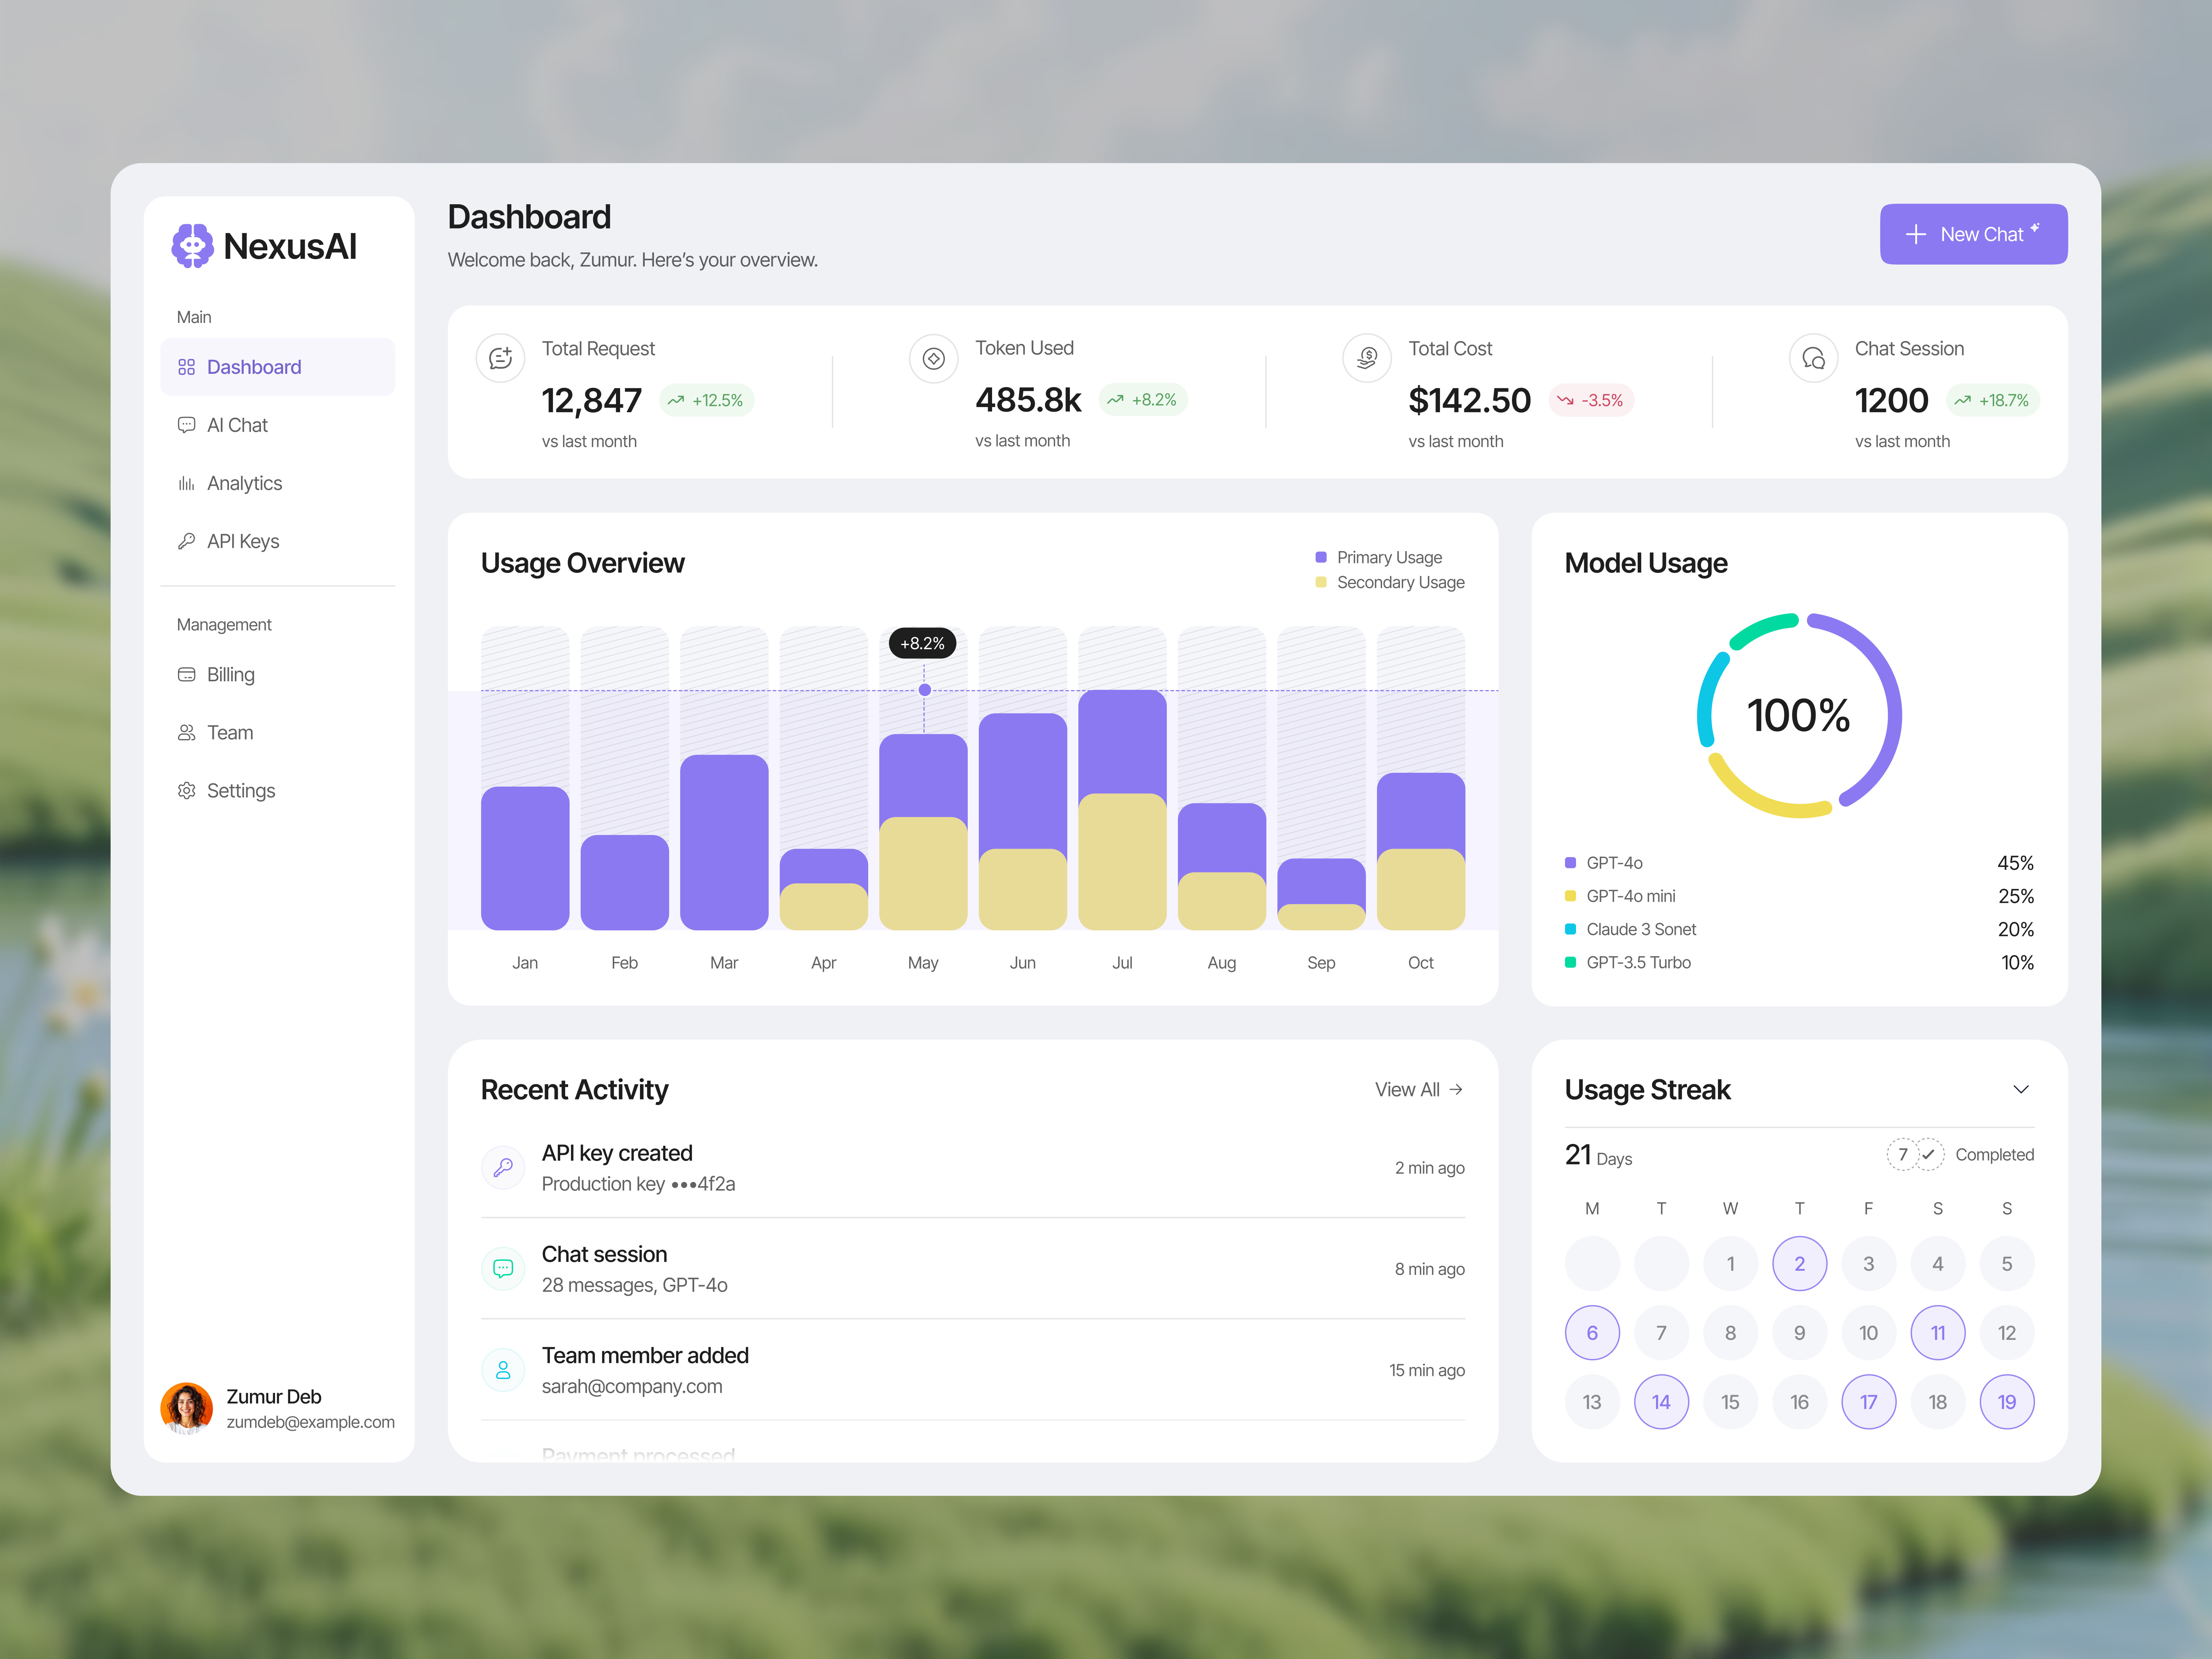This screenshot has width=2212, height=1659.
Task: Click the Oct bar in Usage Overview
Action: pyautogui.click(x=1420, y=851)
